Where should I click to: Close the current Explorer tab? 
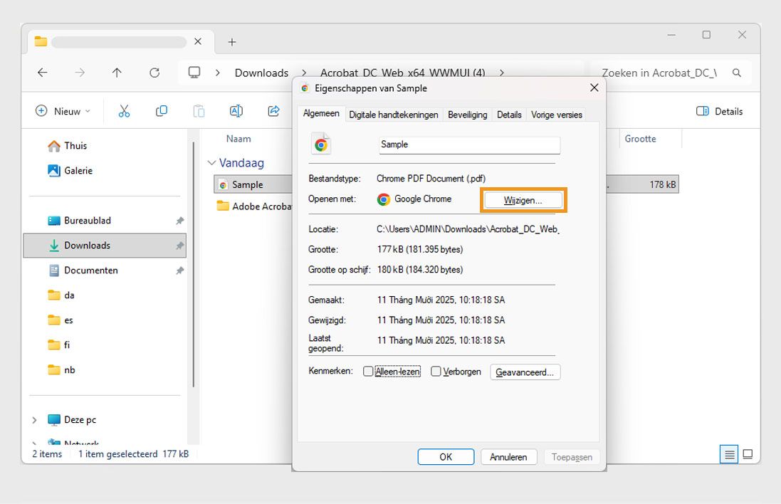point(198,41)
